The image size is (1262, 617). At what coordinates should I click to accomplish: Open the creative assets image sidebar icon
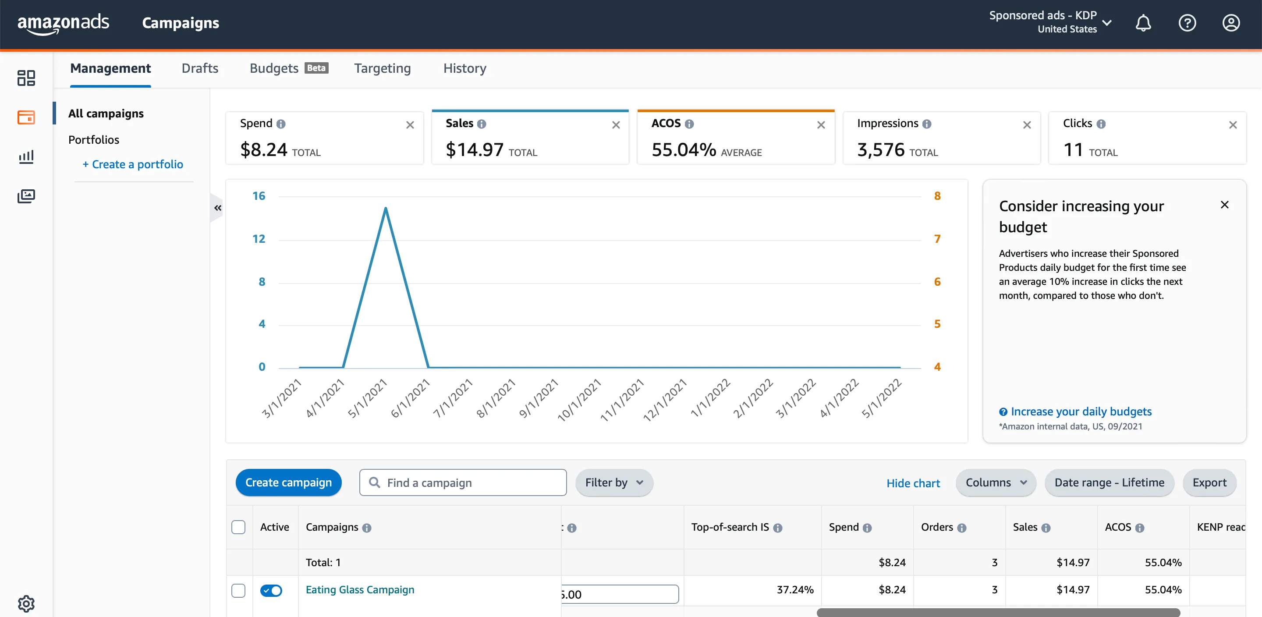click(26, 196)
